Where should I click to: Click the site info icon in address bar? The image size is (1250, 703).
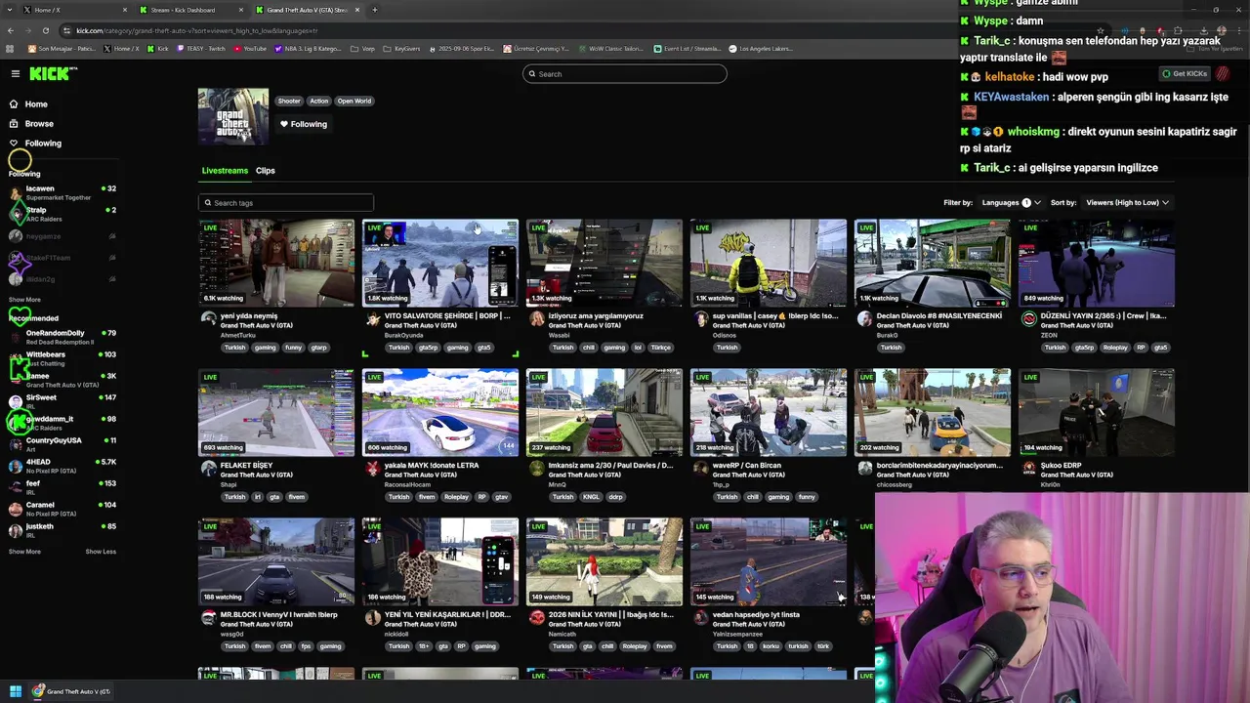tap(66, 30)
